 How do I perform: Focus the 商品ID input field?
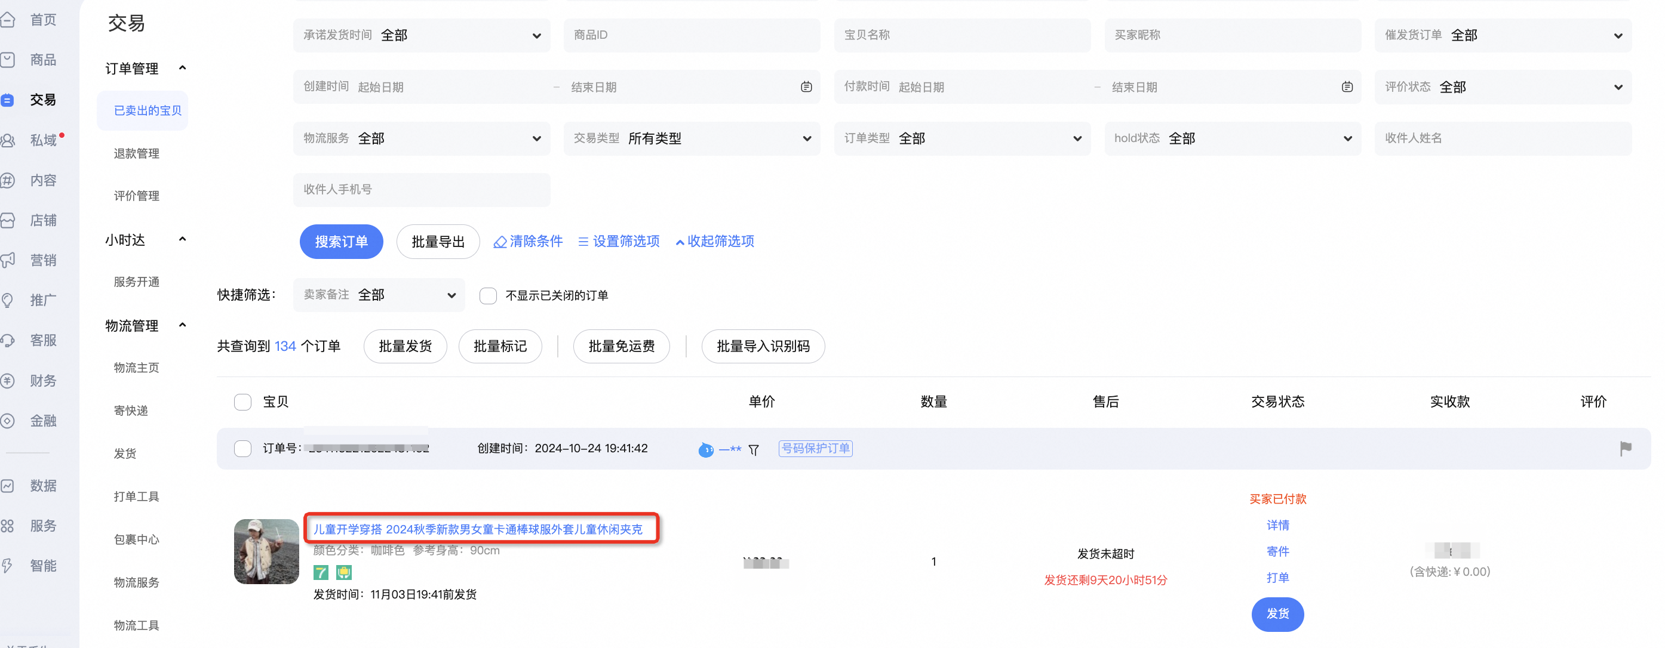tap(692, 35)
